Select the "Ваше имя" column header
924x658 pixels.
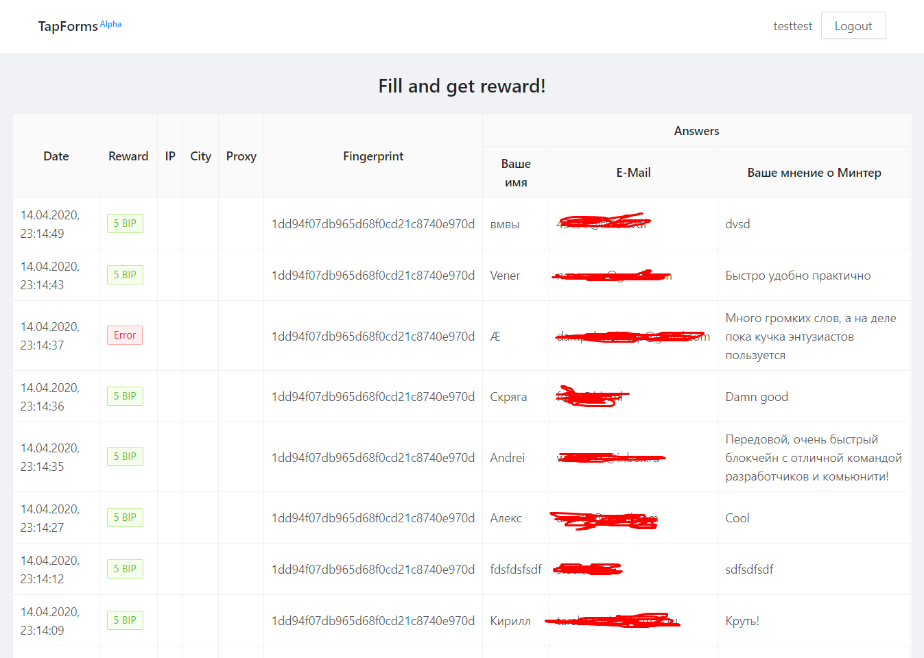coord(516,173)
